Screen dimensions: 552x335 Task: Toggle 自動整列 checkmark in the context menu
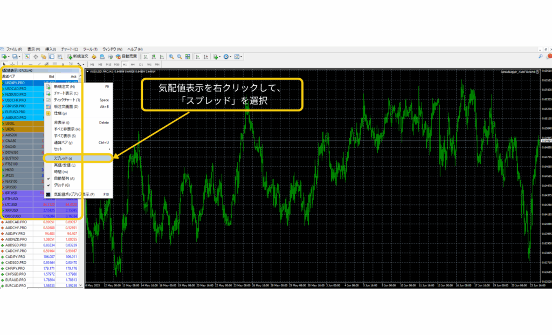[x=48, y=179]
